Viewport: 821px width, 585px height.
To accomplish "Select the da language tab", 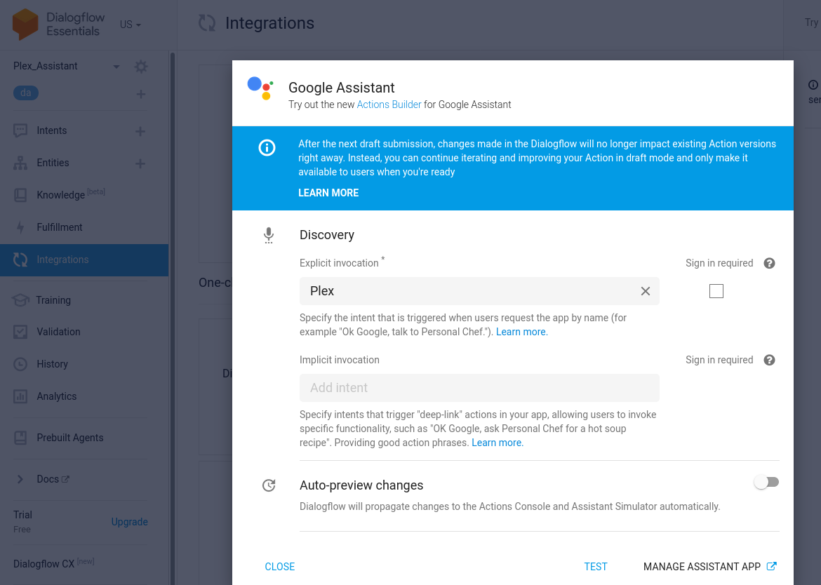I will (27, 93).
